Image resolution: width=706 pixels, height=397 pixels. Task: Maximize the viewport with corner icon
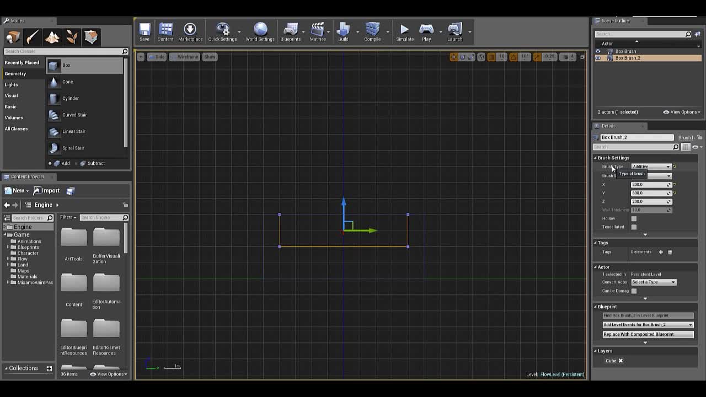[x=582, y=57]
